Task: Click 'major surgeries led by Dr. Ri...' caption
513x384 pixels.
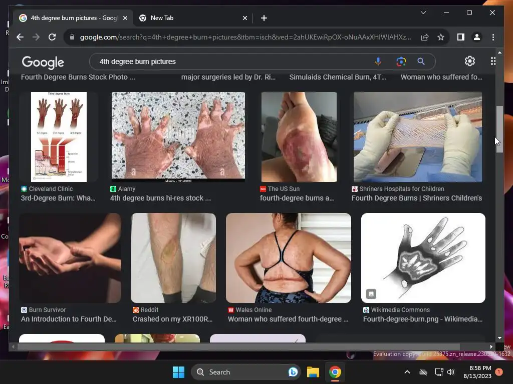Action: pyautogui.click(x=228, y=77)
